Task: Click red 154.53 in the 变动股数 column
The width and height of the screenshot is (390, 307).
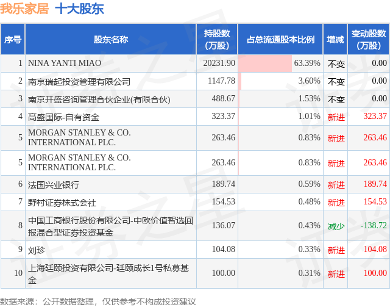Action: (x=375, y=201)
